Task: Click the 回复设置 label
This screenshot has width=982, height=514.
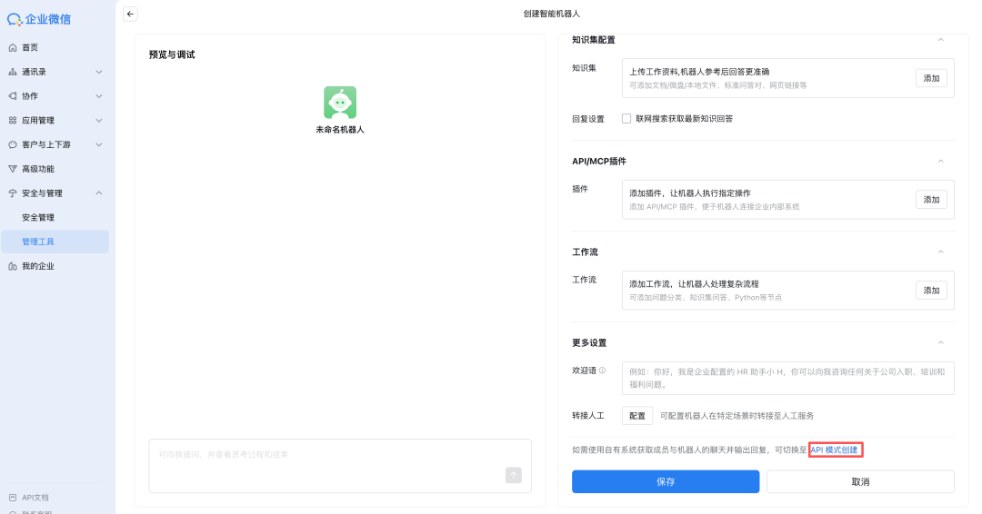Action: [588, 119]
